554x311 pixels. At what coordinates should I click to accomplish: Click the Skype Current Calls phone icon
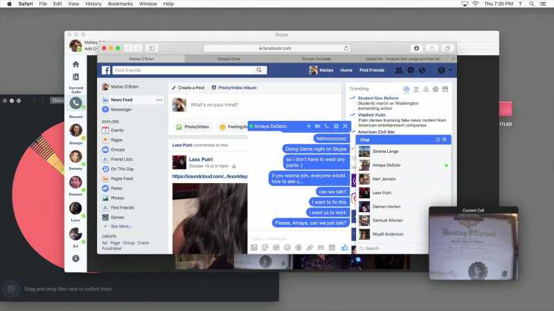75,103
